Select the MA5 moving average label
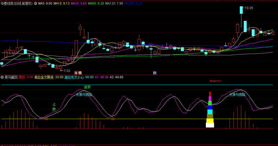278x146 pixels. [x=45, y=4]
